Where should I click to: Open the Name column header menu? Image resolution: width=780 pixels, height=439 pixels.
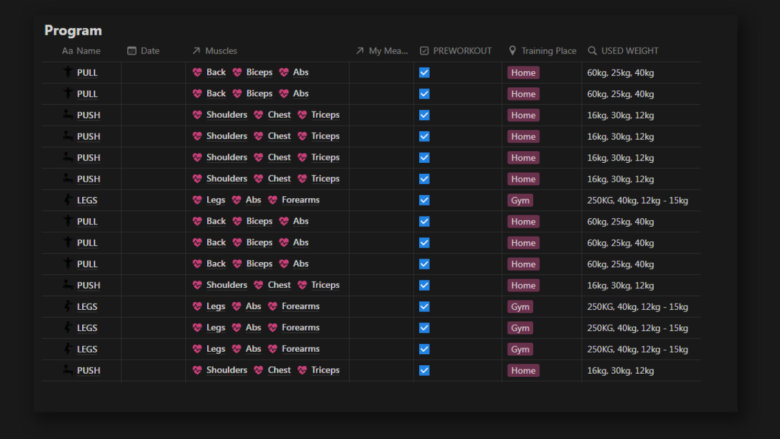coord(82,51)
